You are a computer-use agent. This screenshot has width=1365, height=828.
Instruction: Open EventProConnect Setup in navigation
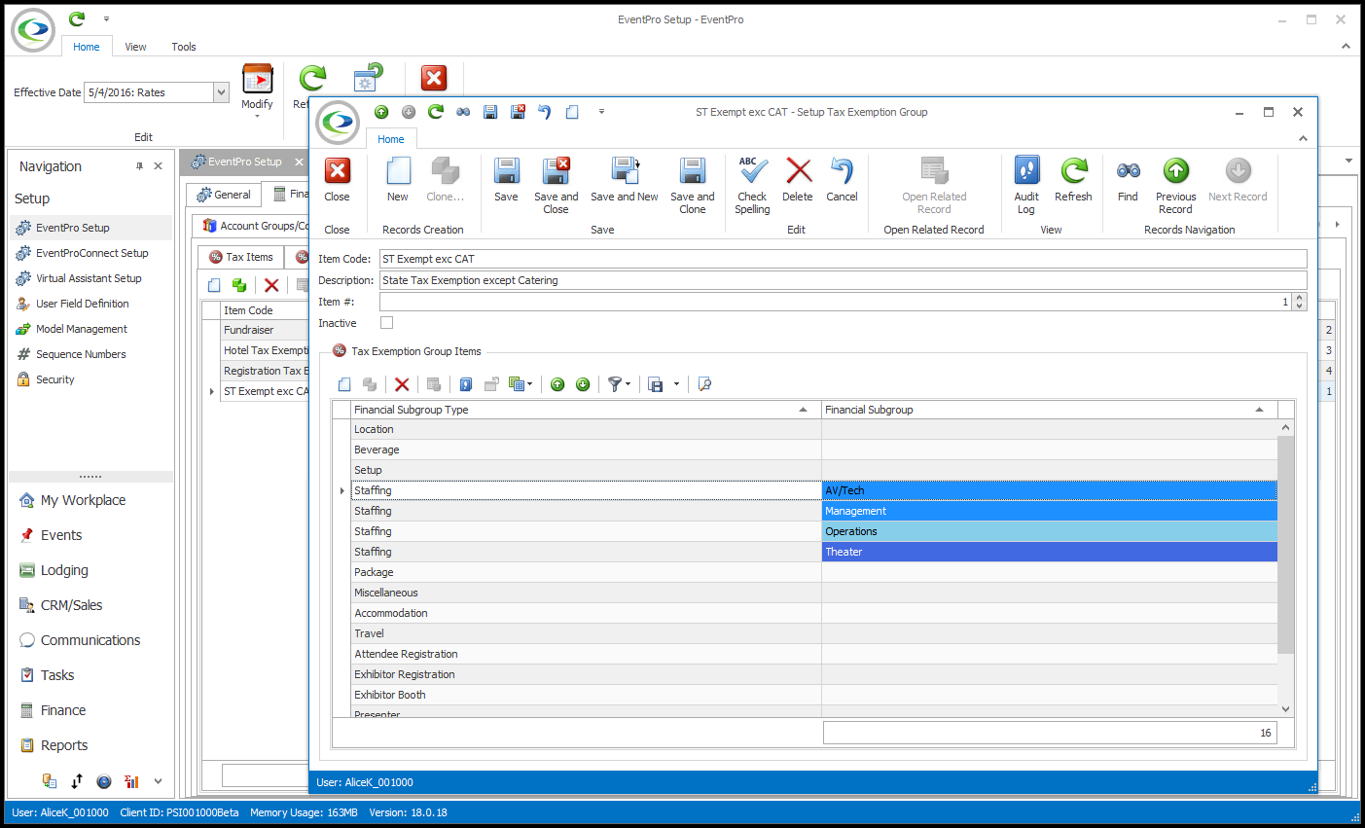coord(91,253)
